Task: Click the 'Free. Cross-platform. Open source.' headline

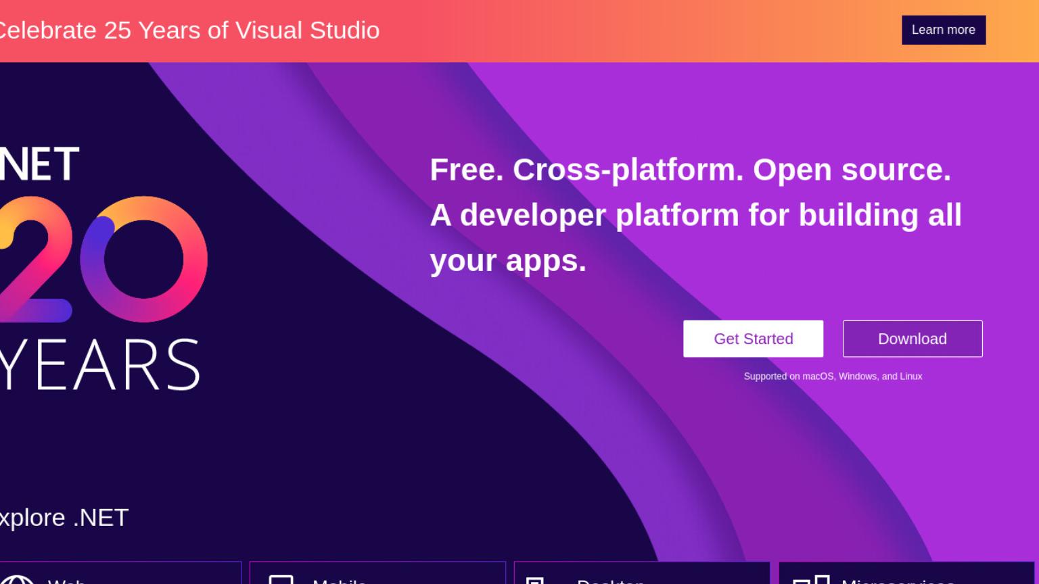Action: point(691,170)
